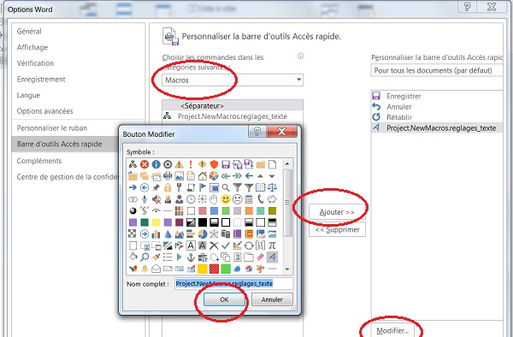Pick the teal color square symbol
The image size is (513, 337).
pyautogui.click(x=261, y=210)
